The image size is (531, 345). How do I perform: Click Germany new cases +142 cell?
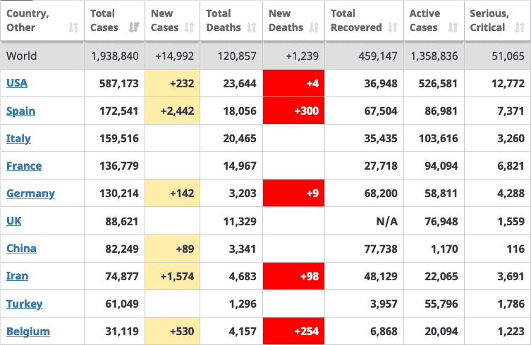173,193
